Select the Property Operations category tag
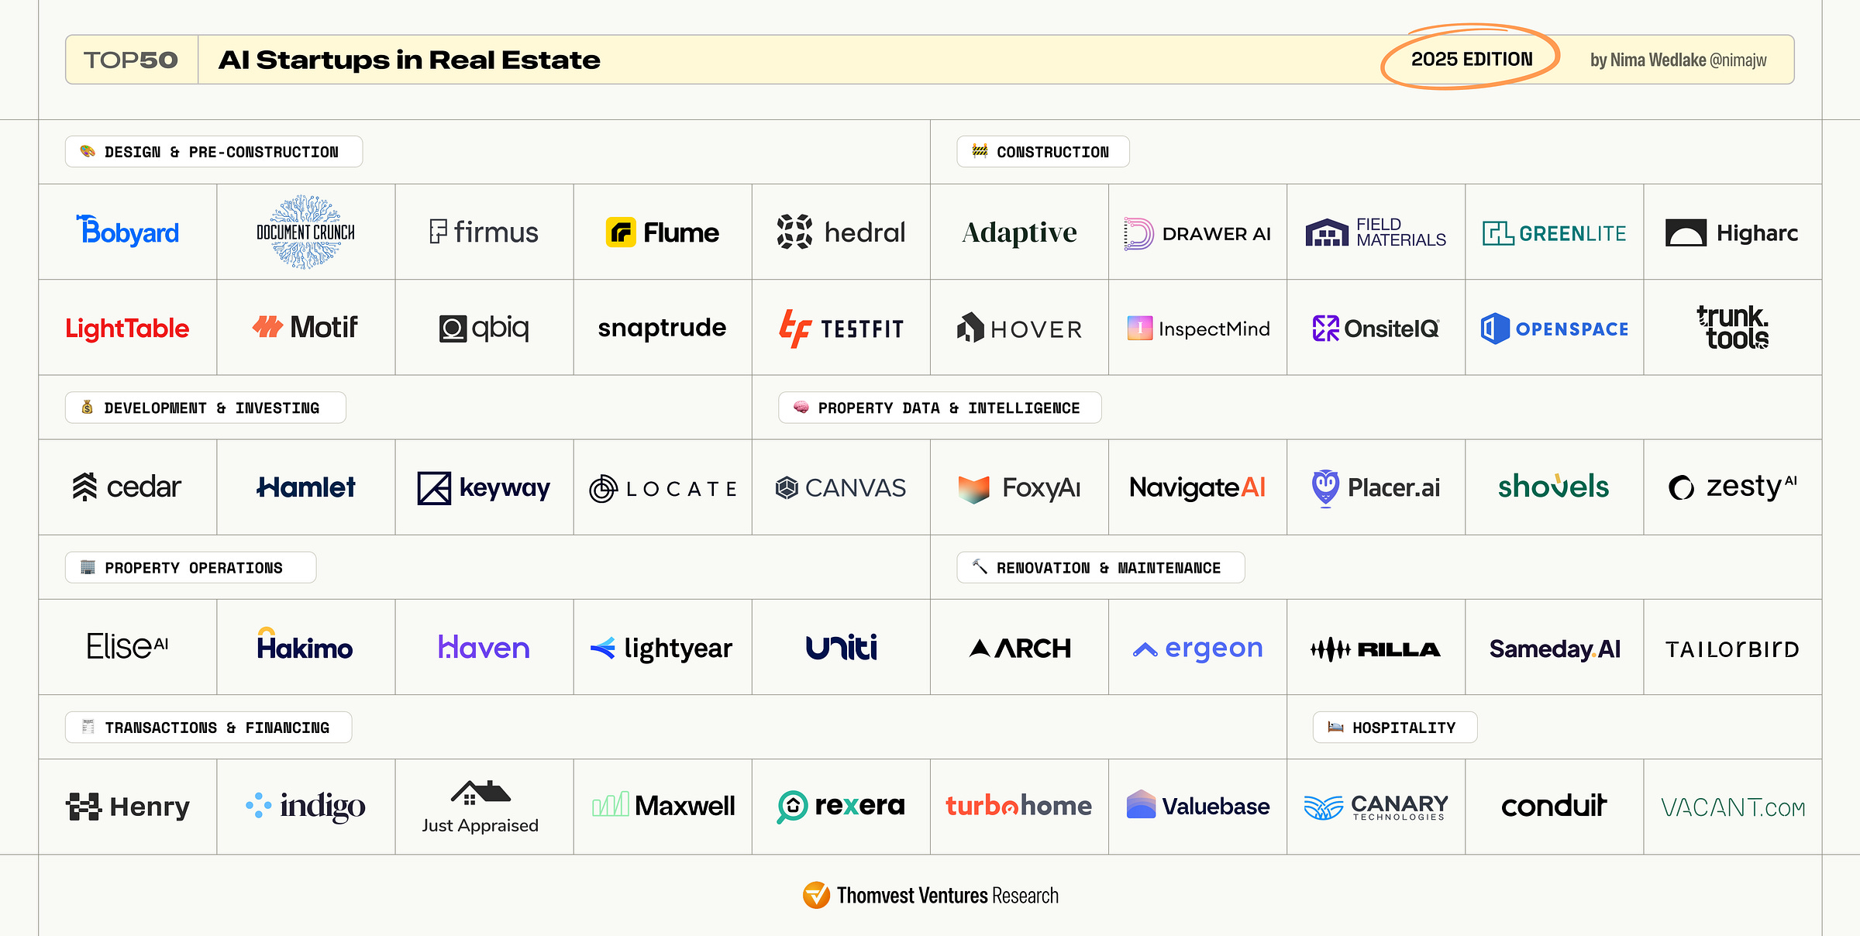 pos(191,567)
